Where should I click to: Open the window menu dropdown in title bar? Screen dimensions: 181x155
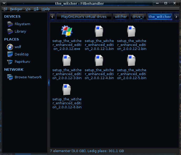(x=4, y=3)
